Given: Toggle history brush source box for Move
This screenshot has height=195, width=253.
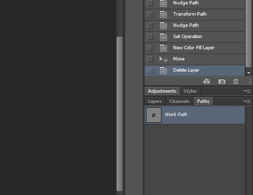Looking at the screenshot, I should click(x=150, y=59).
